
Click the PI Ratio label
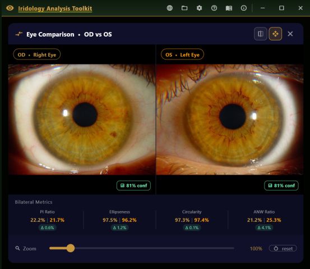[47, 212]
